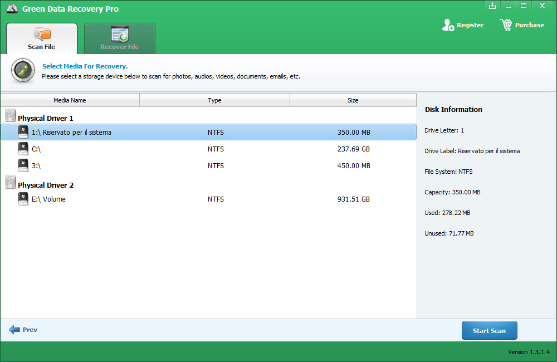Click the Recover File tab icon

pos(120,34)
